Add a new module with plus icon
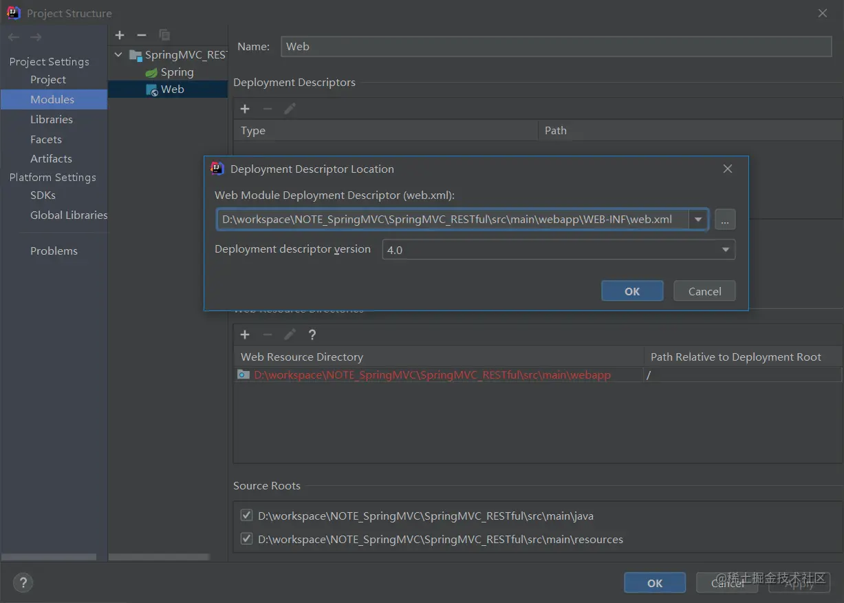This screenshot has width=844, height=603. click(120, 35)
